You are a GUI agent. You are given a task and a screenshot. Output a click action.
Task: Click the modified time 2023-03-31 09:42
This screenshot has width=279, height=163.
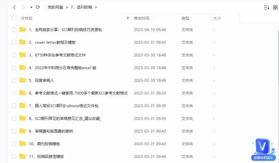click(150, 131)
